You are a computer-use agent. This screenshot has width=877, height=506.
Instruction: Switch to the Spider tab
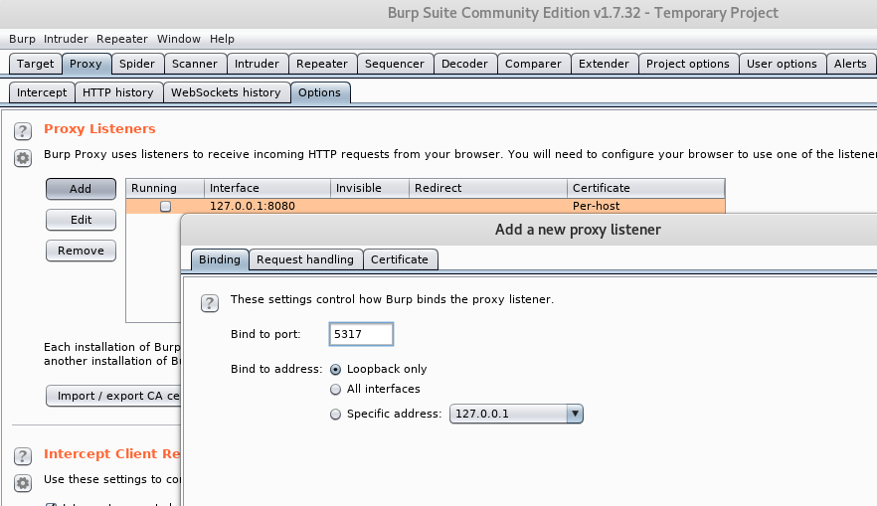[x=137, y=64]
